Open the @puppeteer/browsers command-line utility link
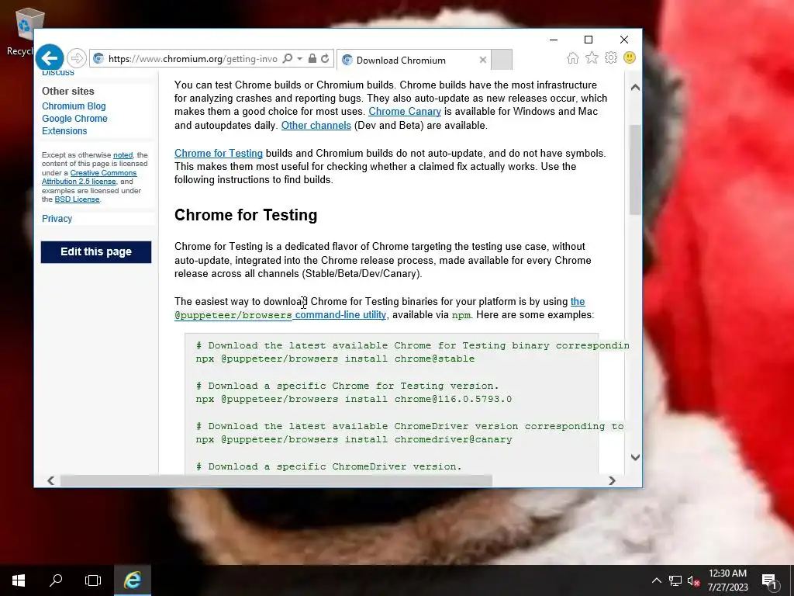The width and height of the screenshot is (794, 596). [x=281, y=315]
